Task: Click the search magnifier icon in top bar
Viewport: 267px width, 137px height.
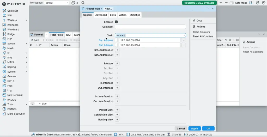Action: (x=83, y=3)
